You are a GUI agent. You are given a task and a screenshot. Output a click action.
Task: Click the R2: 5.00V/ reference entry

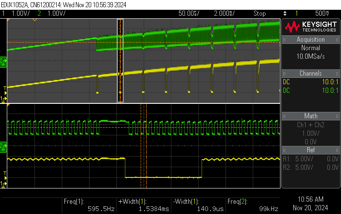pos(311,167)
